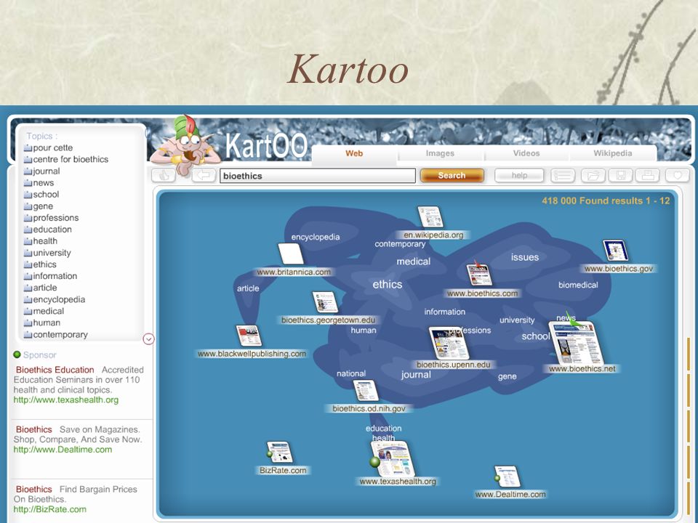
Task: Open the www.Dealtime.com page thumbnail
Action: pos(508,477)
